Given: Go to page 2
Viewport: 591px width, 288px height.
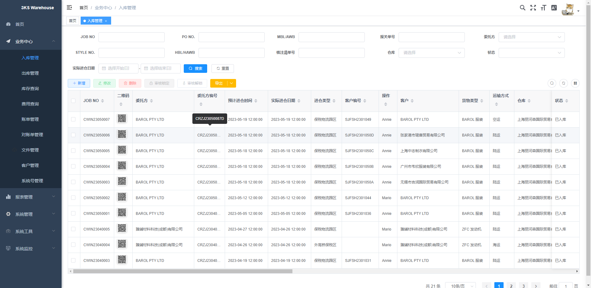Looking at the screenshot, I should 511,286.
